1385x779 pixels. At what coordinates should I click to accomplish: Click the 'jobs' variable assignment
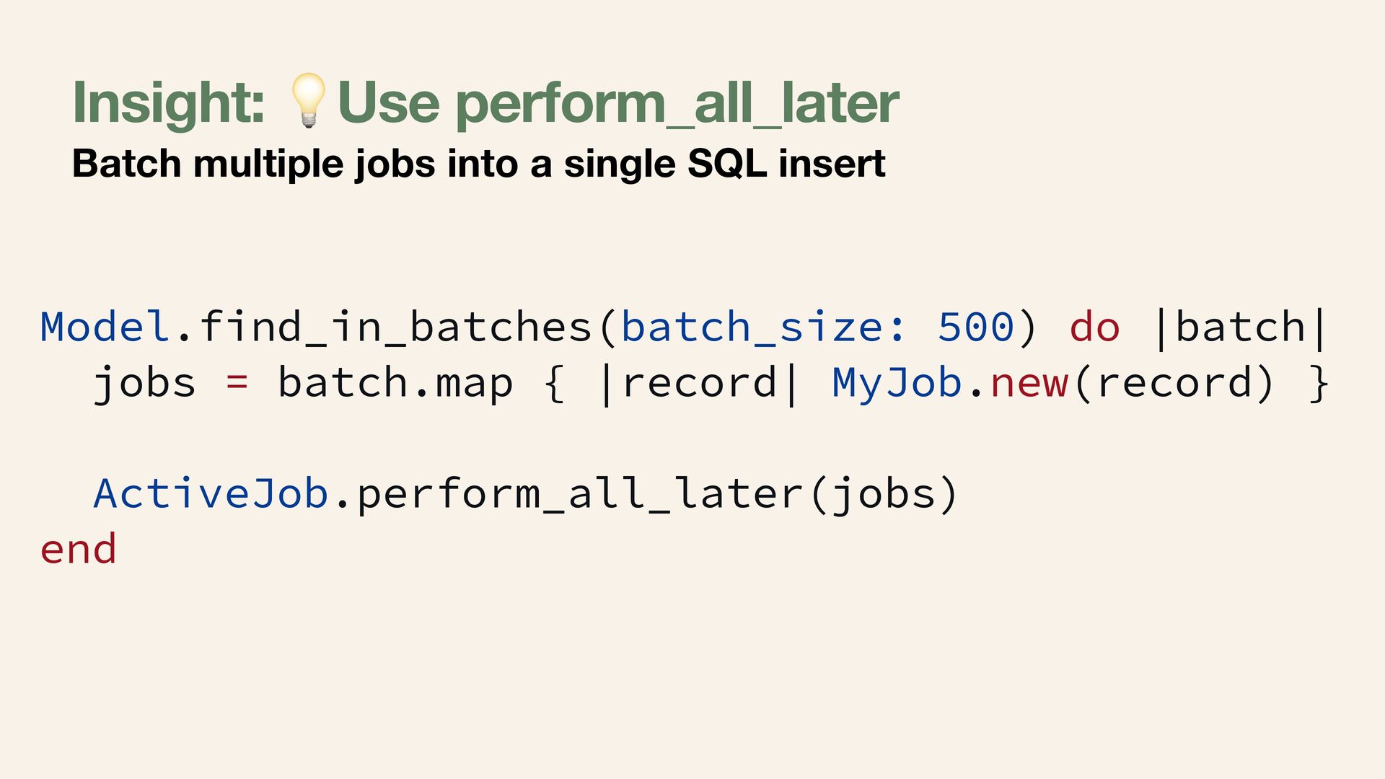[144, 383]
